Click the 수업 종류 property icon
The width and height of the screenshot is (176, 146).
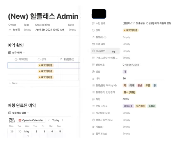click(x=93, y=23)
